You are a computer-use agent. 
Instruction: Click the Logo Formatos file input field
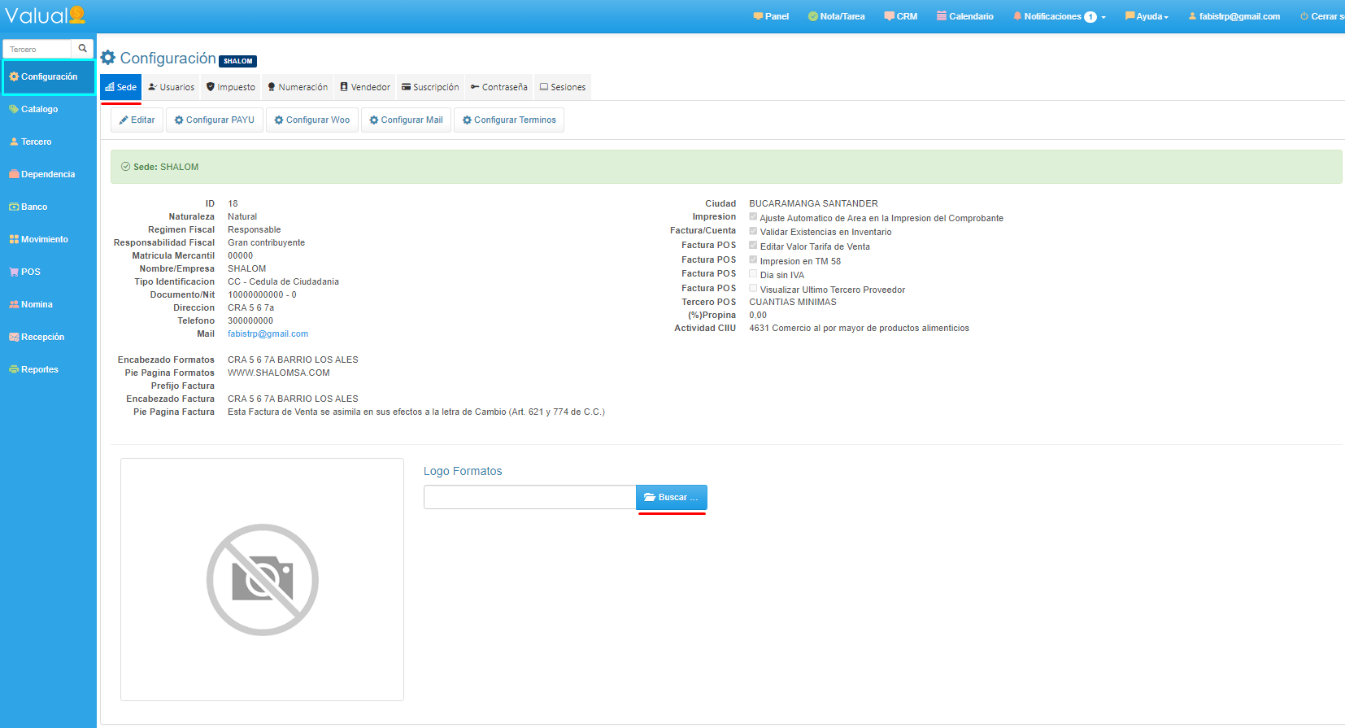click(529, 497)
